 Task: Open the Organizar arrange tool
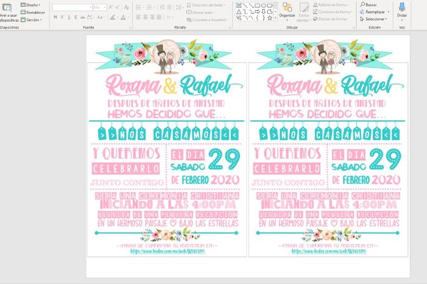click(x=288, y=11)
